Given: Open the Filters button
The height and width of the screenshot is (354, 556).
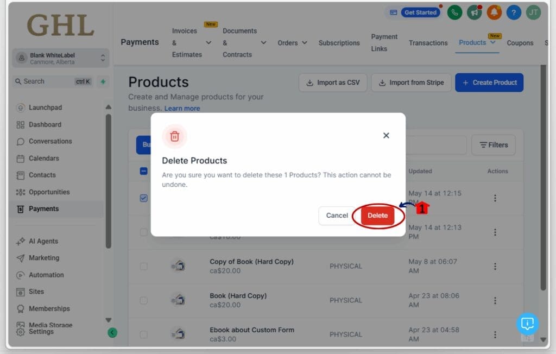Looking at the screenshot, I should click(x=494, y=145).
